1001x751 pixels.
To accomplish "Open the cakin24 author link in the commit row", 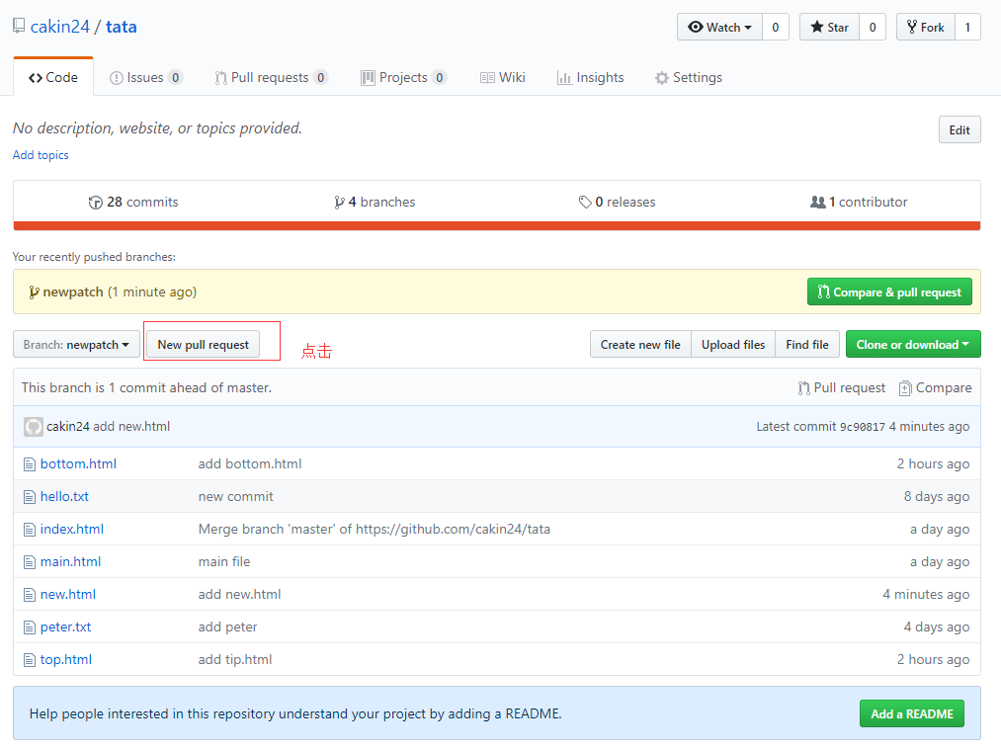I will click(x=67, y=427).
